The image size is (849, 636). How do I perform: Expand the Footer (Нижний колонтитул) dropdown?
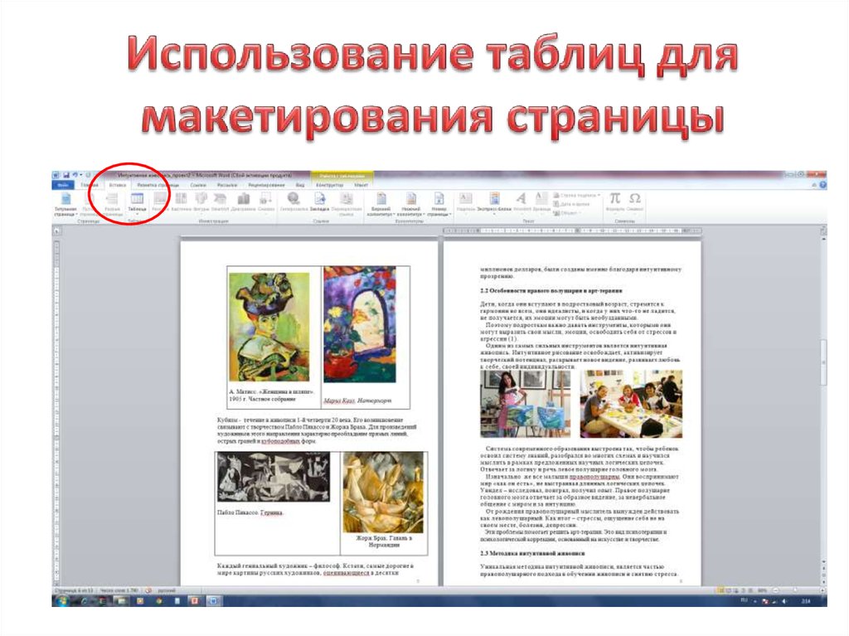(410, 201)
